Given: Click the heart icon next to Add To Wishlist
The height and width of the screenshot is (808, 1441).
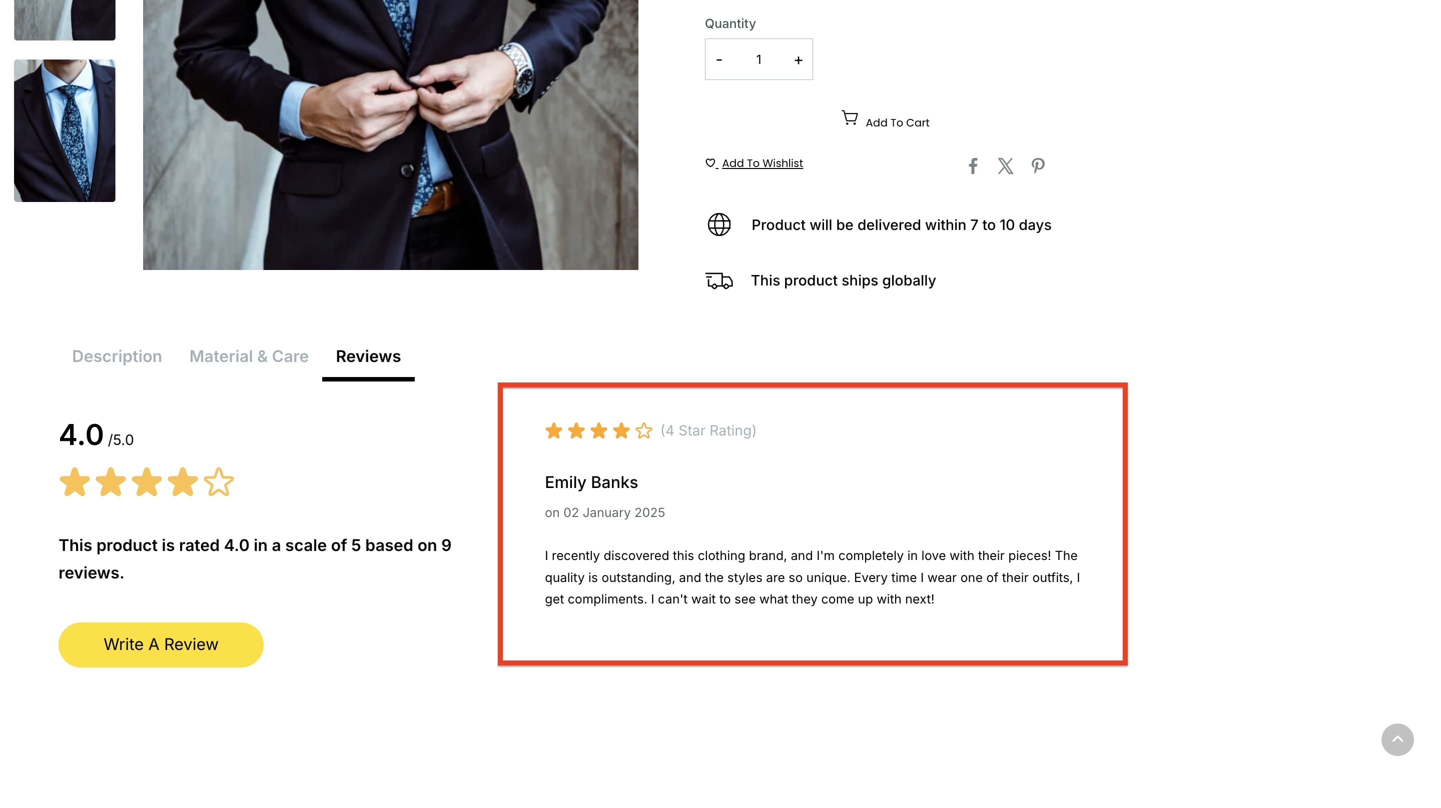Looking at the screenshot, I should (x=709, y=162).
